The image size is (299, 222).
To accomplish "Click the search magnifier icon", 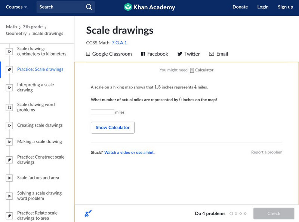I will coord(89,7).
